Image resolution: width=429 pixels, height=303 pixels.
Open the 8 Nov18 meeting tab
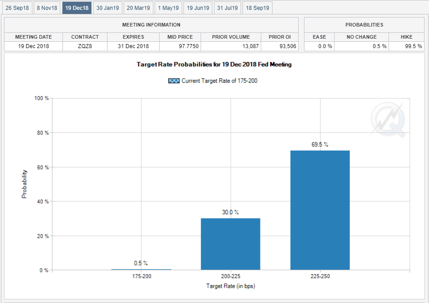[x=47, y=8]
